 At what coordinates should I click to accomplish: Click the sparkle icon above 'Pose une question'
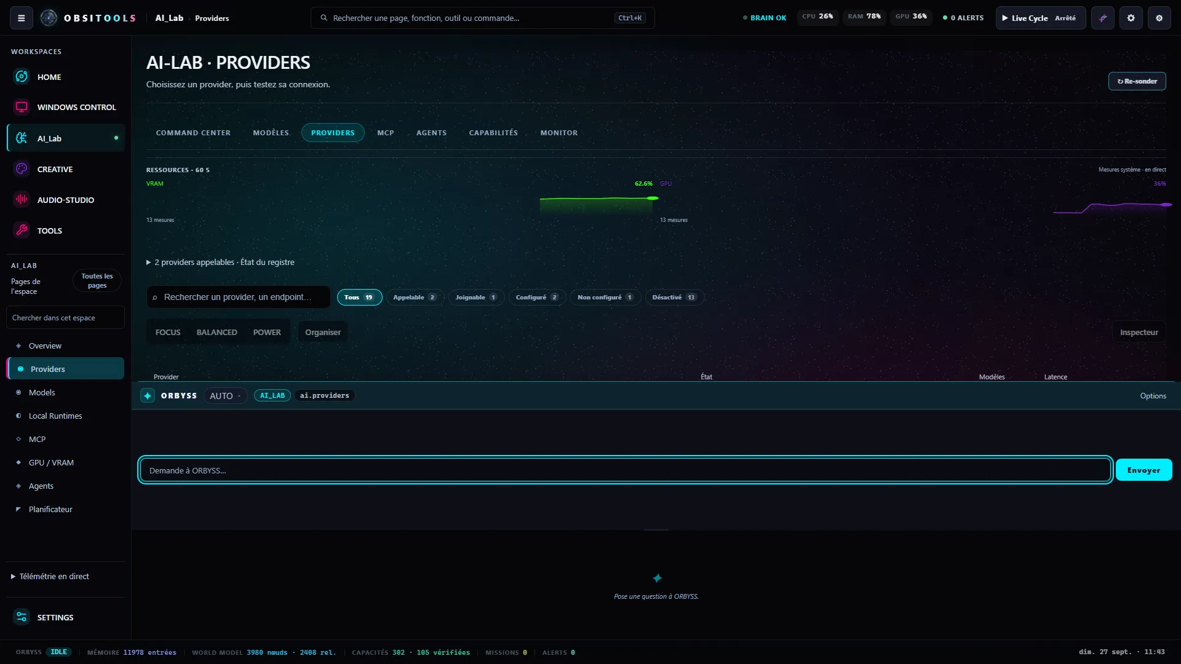657,579
